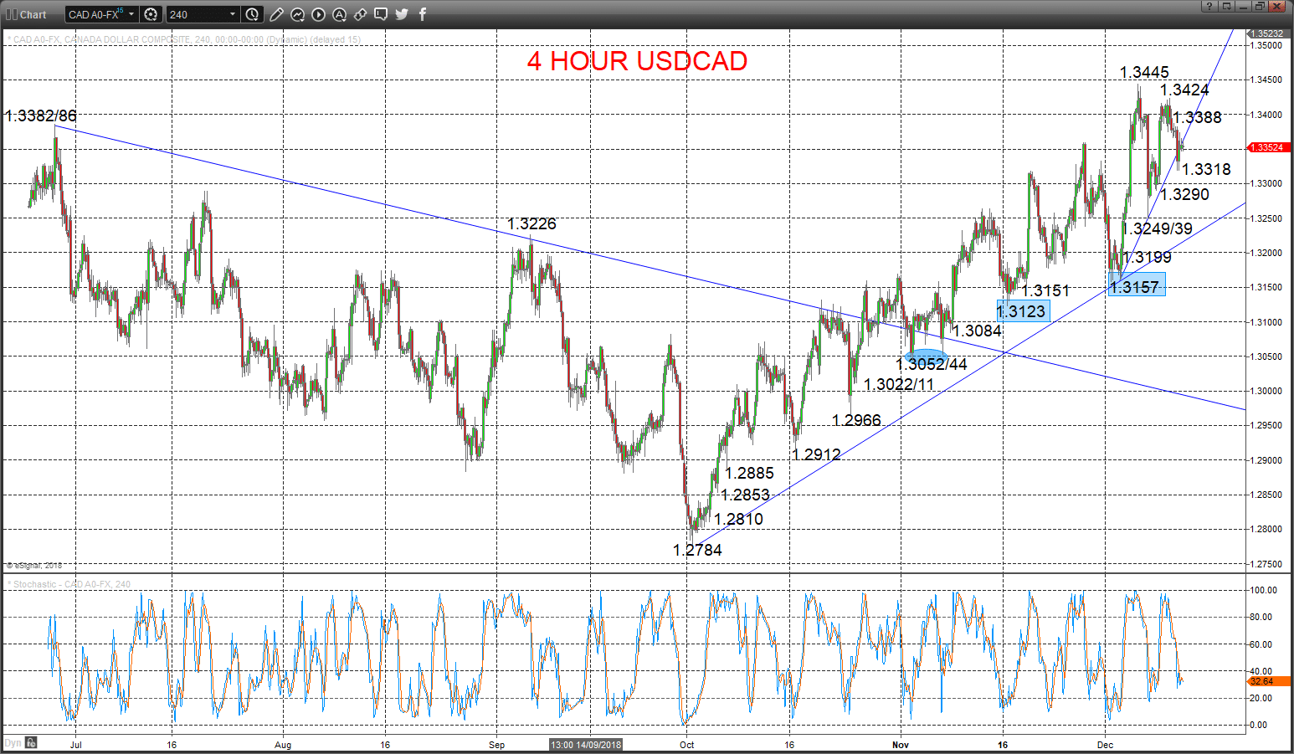Select the 1.3424 price annotation

[x=1184, y=90]
